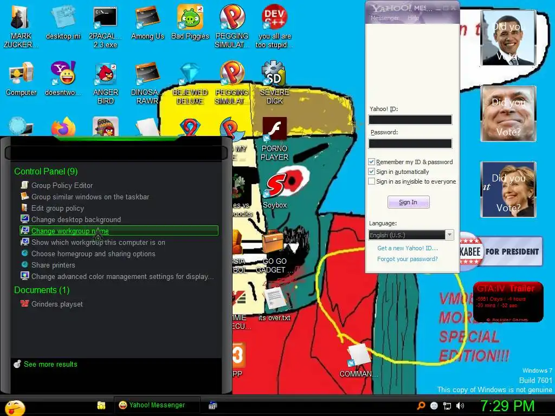Launch the Bad Piggies game icon
Viewport: 555px width, 416px height.
coord(190,22)
